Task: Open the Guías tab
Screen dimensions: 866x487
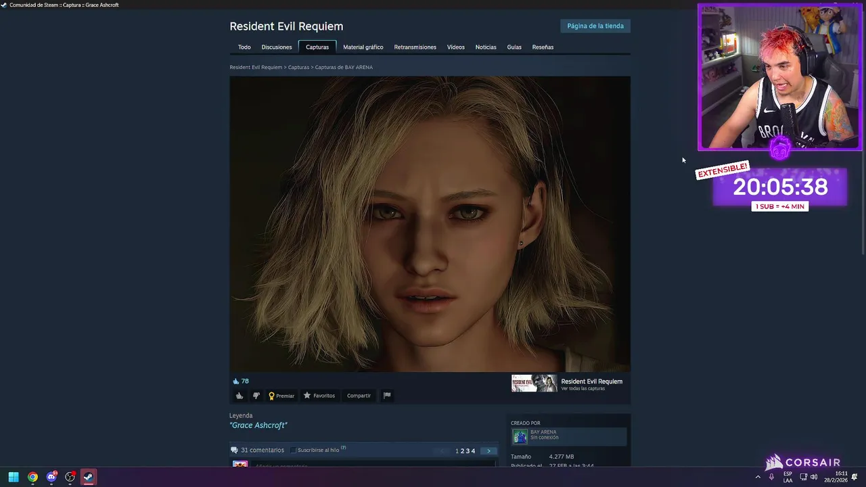Action: click(x=514, y=47)
